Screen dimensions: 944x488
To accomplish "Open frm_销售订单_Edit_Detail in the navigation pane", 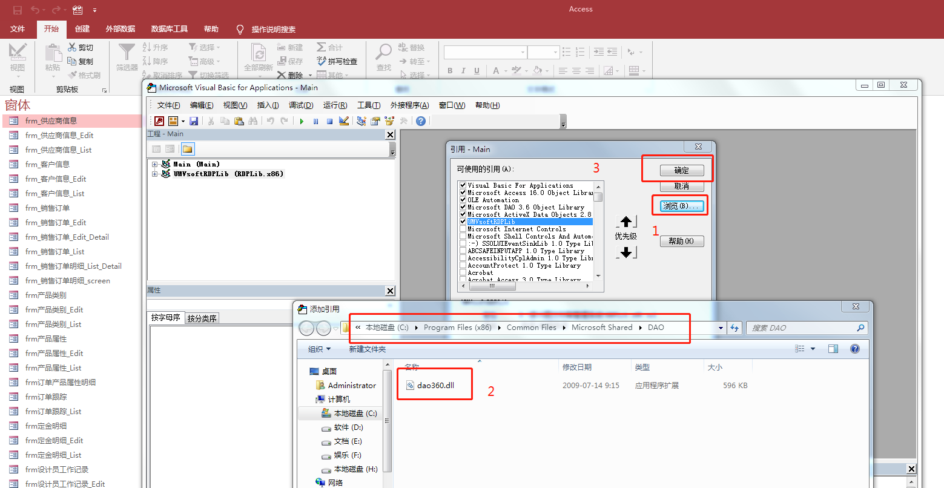I will tap(67, 237).
